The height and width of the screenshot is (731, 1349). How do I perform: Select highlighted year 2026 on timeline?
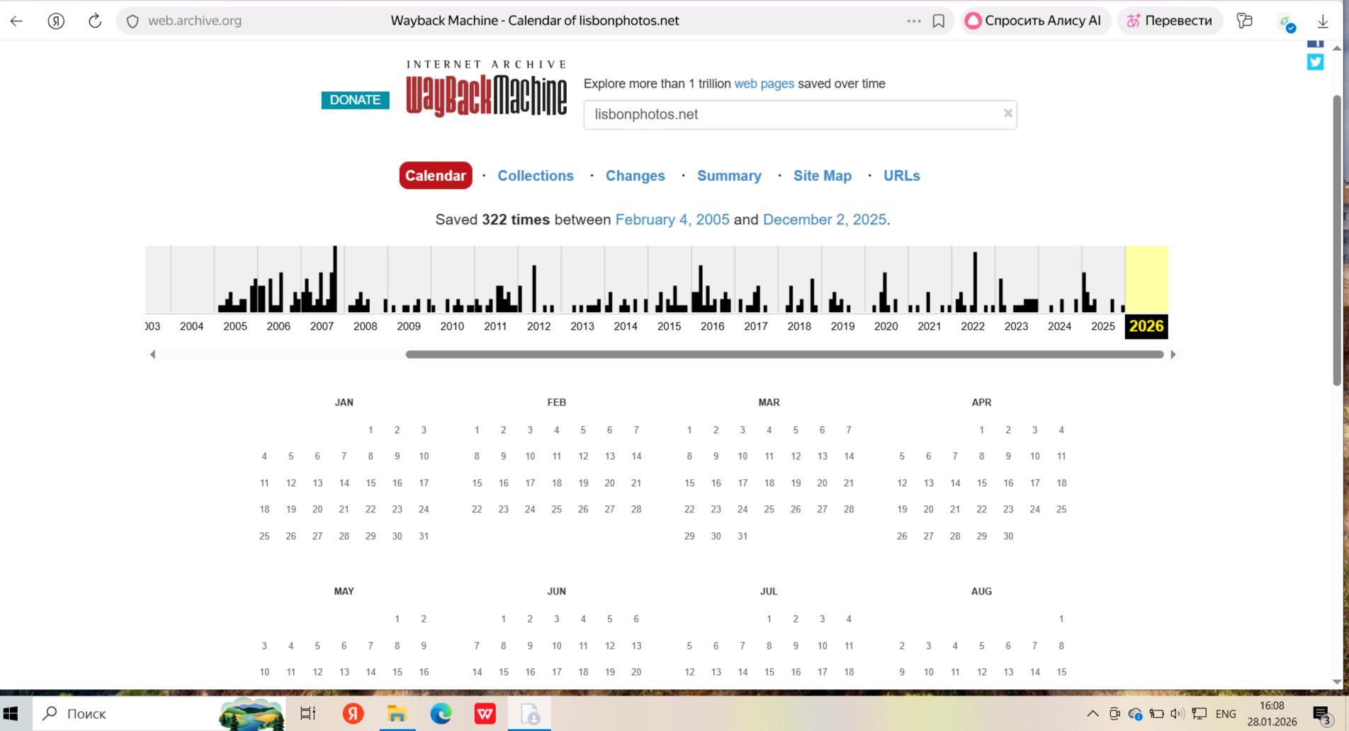point(1146,326)
